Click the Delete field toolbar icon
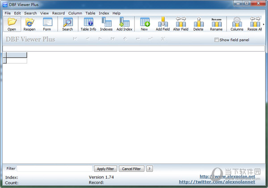This screenshot has width=268, height=188. [198, 24]
